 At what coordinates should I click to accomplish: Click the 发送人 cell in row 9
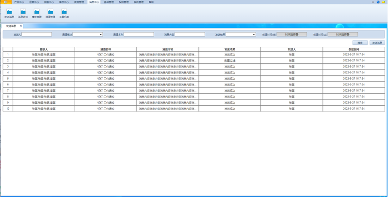pyautogui.click(x=292, y=103)
